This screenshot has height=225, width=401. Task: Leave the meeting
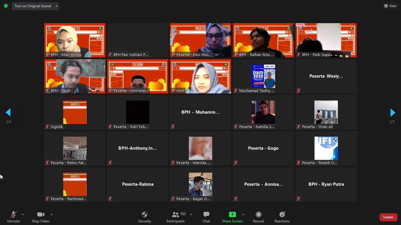coord(388,217)
